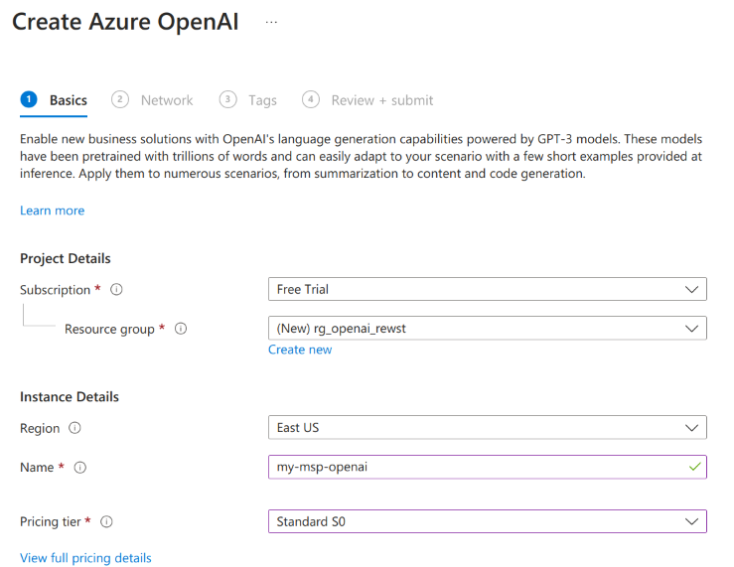
Task: Click the step 4 number circle
Action: pos(311,99)
